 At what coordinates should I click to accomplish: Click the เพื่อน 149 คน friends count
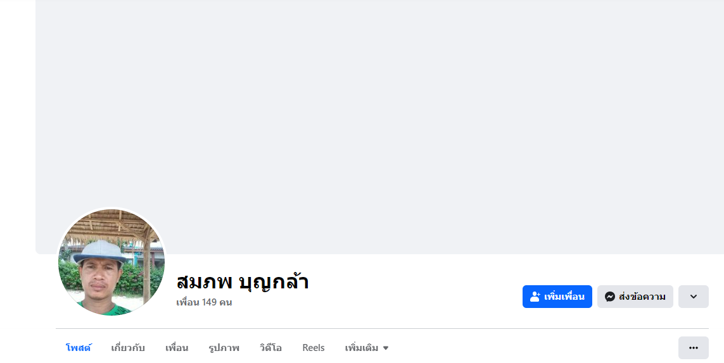coord(204,302)
